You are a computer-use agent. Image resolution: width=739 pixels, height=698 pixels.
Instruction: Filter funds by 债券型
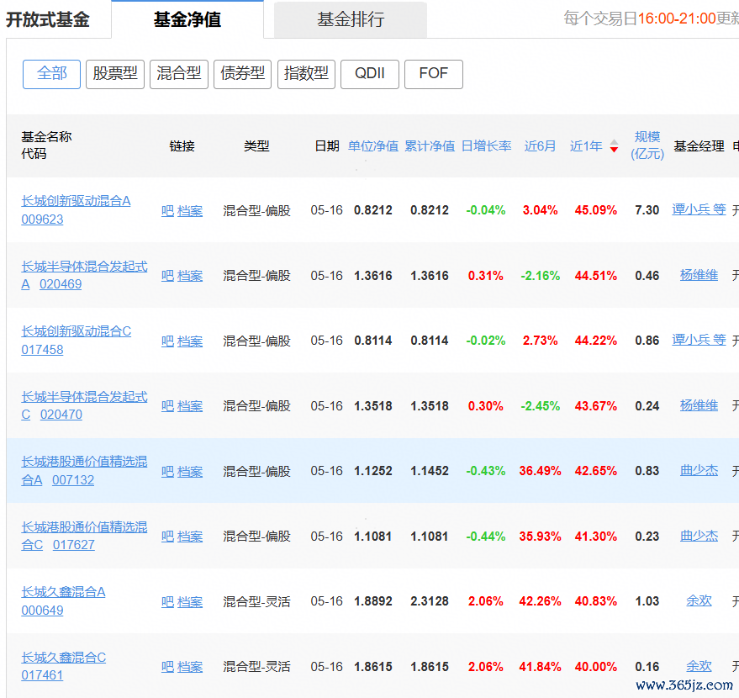click(242, 74)
